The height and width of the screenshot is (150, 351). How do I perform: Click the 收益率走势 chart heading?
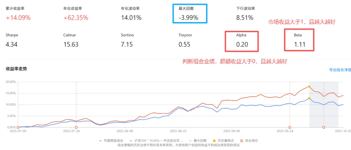[x=17, y=69]
